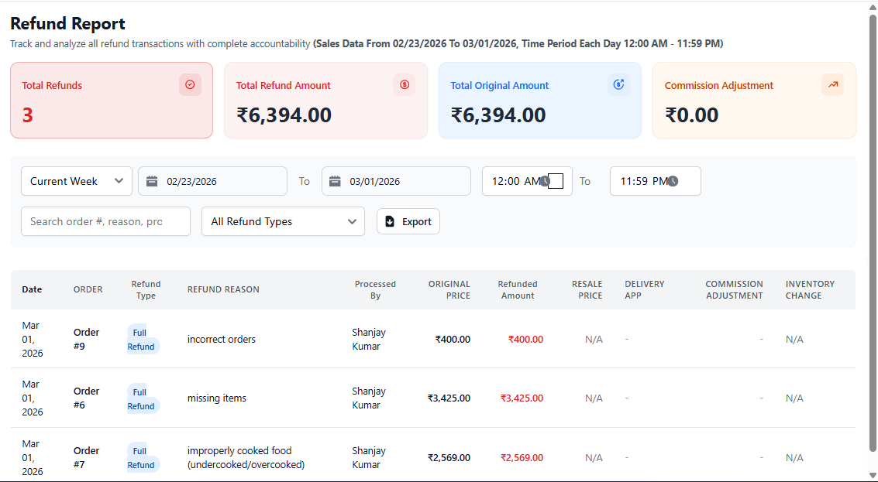The width and height of the screenshot is (878, 482).
Task: Click the circle icon on the Total Refunds card
Action: point(190,84)
